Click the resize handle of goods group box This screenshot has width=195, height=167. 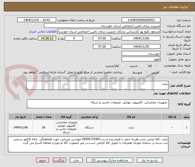(x=28, y=107)
